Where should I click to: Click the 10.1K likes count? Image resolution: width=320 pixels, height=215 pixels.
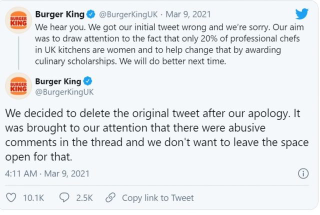(33, 198)
